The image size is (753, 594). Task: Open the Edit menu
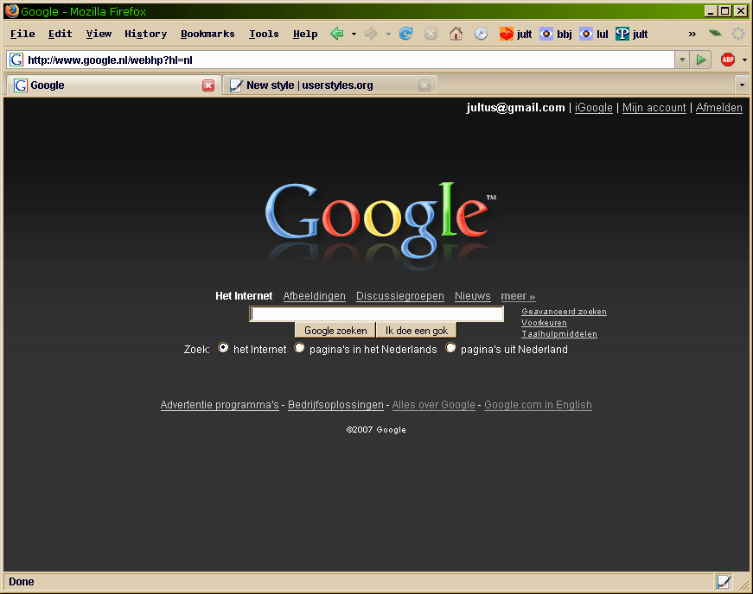click(x=60, y=34)
